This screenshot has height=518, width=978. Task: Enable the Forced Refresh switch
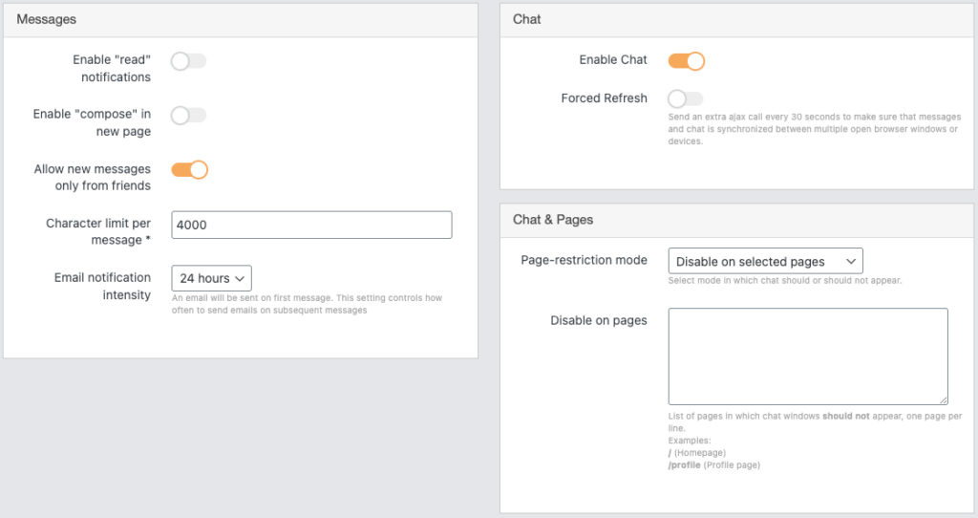[x=685, y=98]
